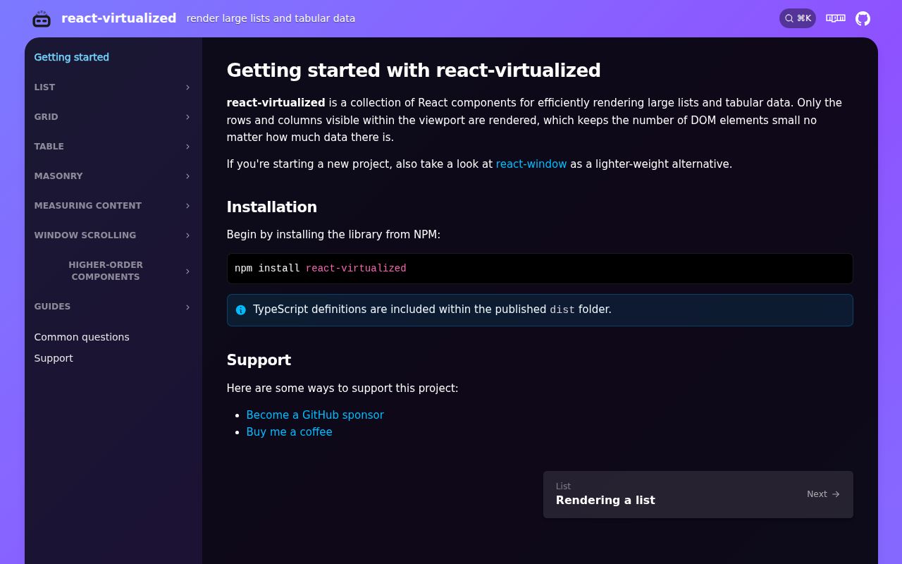This screenshot has height=564, width=902.
Task: Click the text Begin by installing the library
Action: [x=333, y=235]
